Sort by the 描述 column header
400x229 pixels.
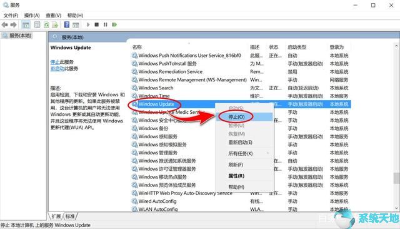pyautogui.click(x=255, y=47)
